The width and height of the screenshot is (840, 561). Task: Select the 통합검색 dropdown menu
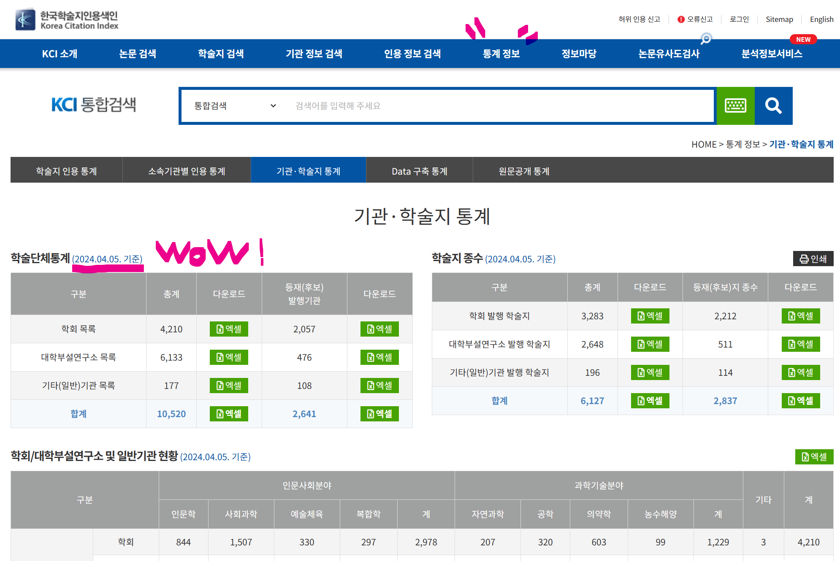(x=233, y=106)
